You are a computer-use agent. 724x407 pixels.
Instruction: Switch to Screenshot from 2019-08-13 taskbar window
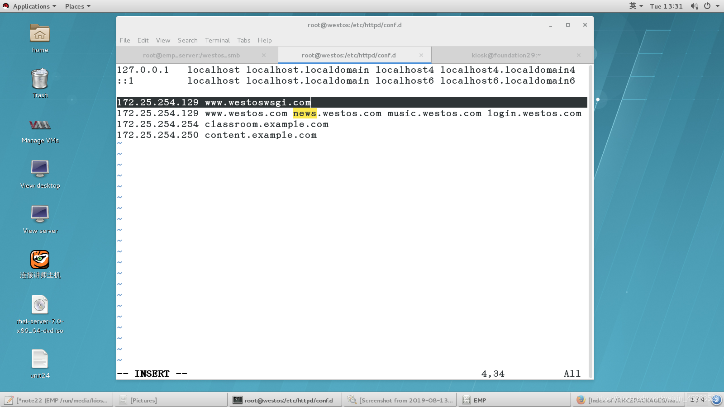click(x=400, y=400)
